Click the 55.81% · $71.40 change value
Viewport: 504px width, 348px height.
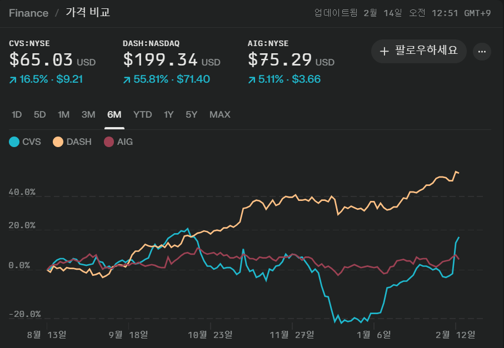click(172, 79)
